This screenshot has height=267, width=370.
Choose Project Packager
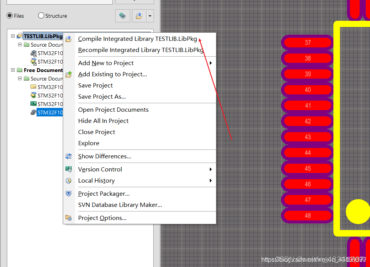pos(140,193)
